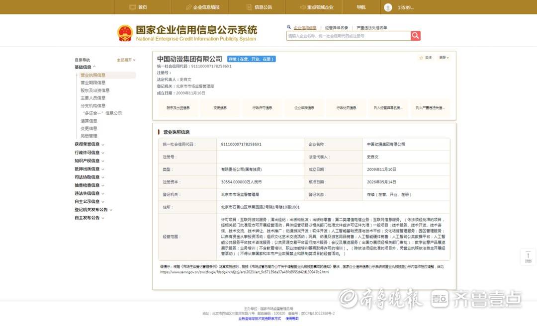The image size is (537, 326).
Task: Click the 行政许可信息 card button
Action: click(262, 108)
